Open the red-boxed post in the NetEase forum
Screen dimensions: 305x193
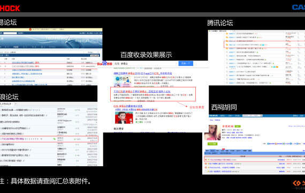pos(25,66)
